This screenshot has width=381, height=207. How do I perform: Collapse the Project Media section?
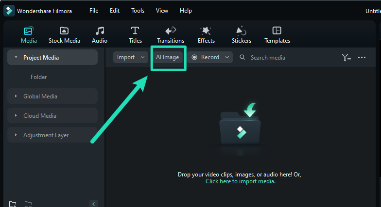pos(16,57)
